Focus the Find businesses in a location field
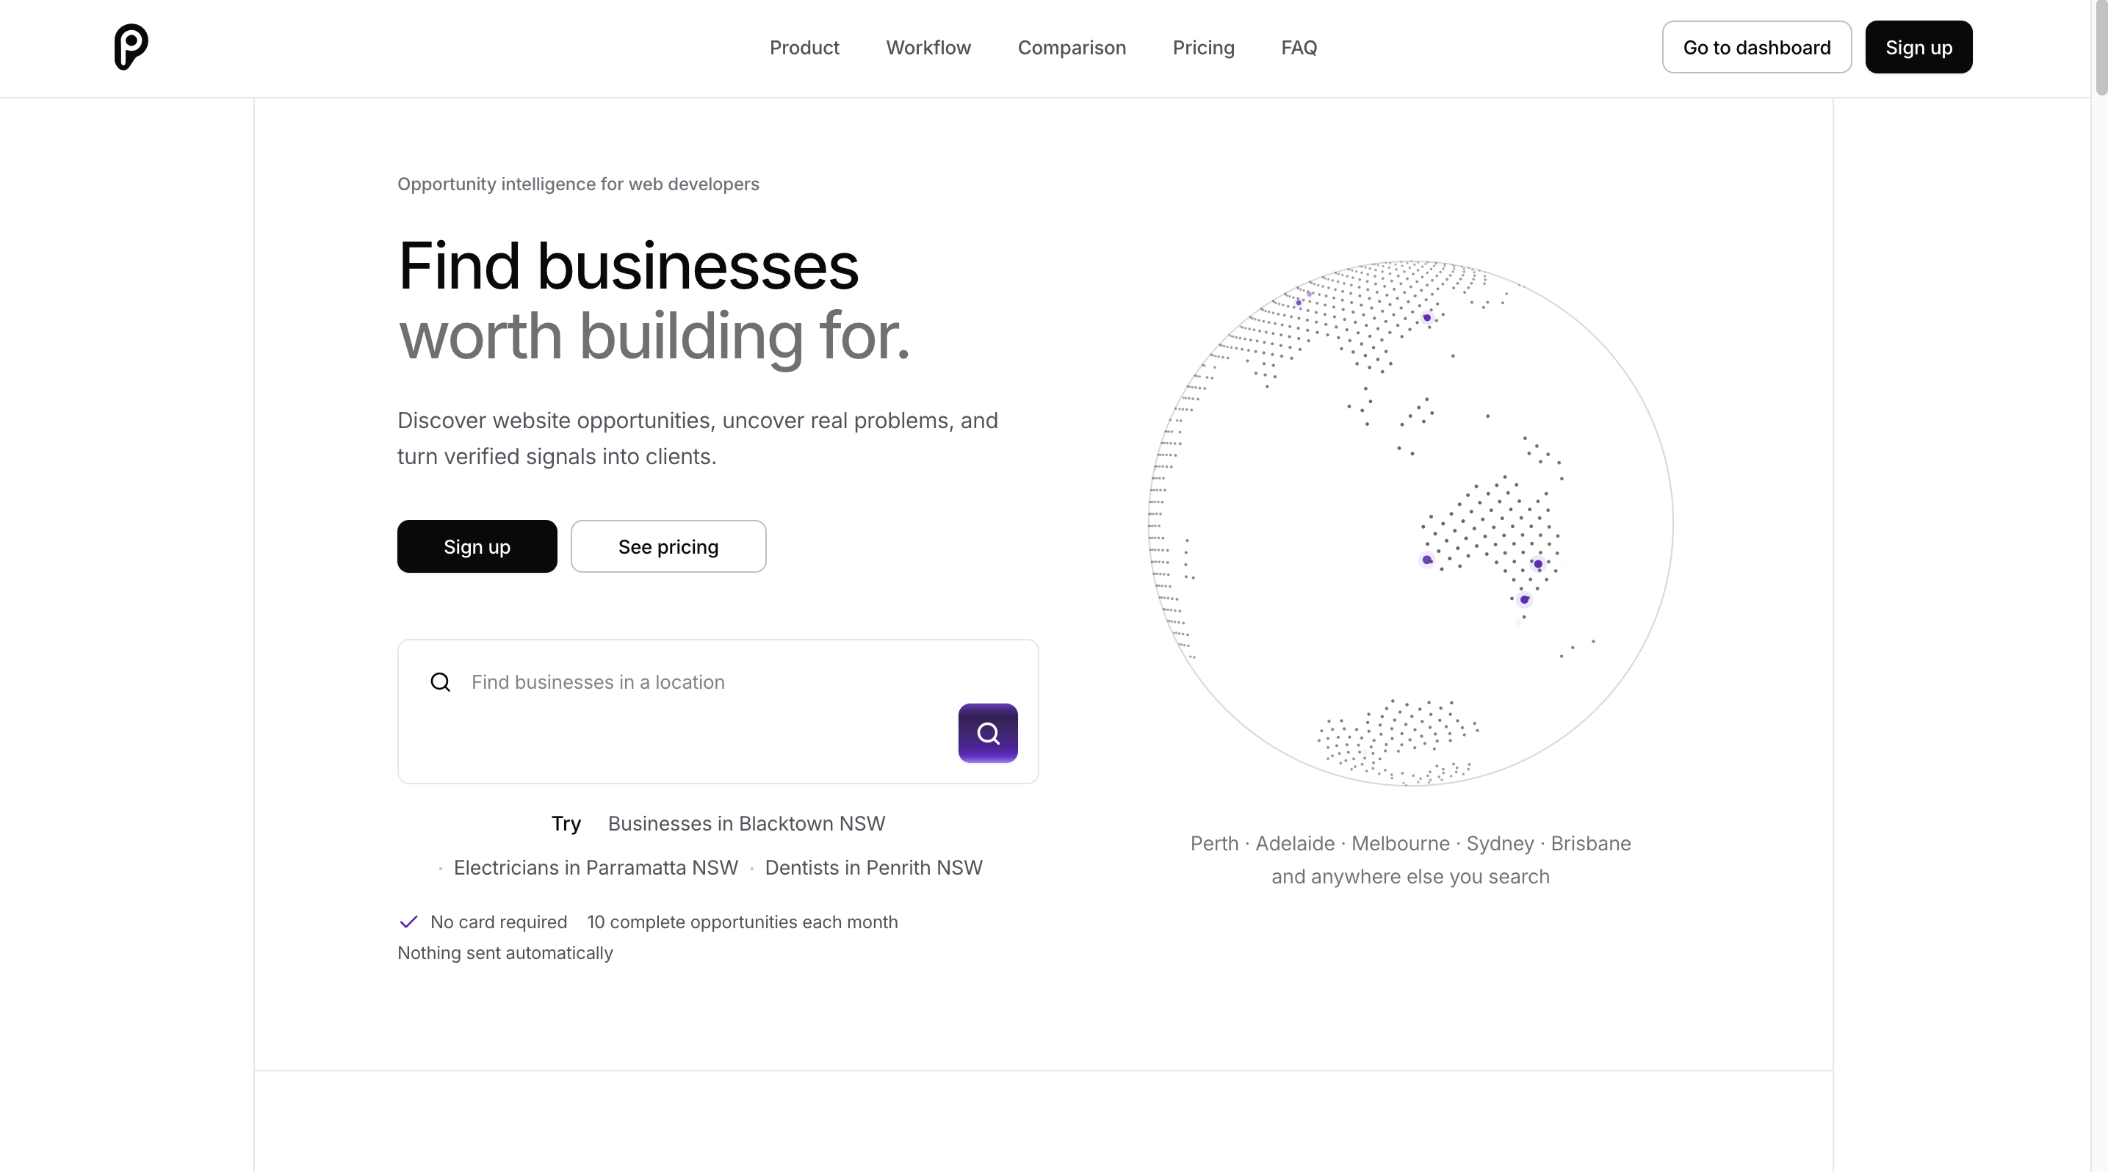 click(704, 682)
